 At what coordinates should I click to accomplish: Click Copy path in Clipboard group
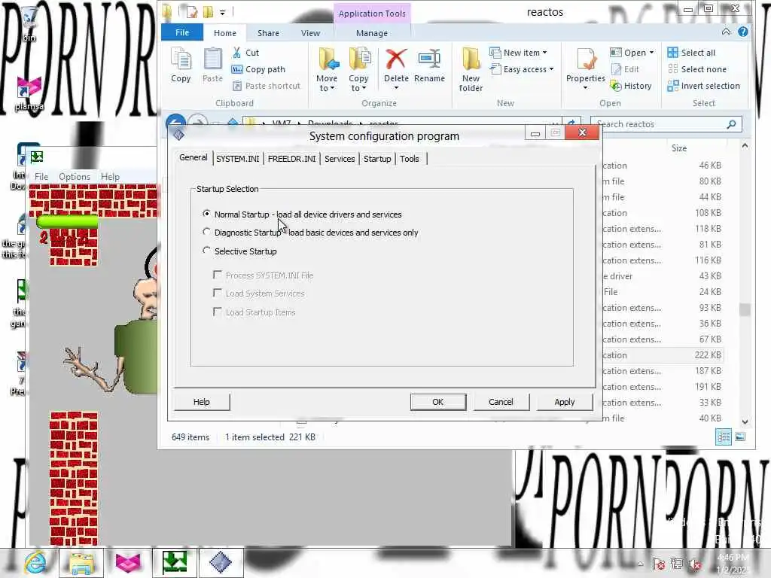coord(259,69)
